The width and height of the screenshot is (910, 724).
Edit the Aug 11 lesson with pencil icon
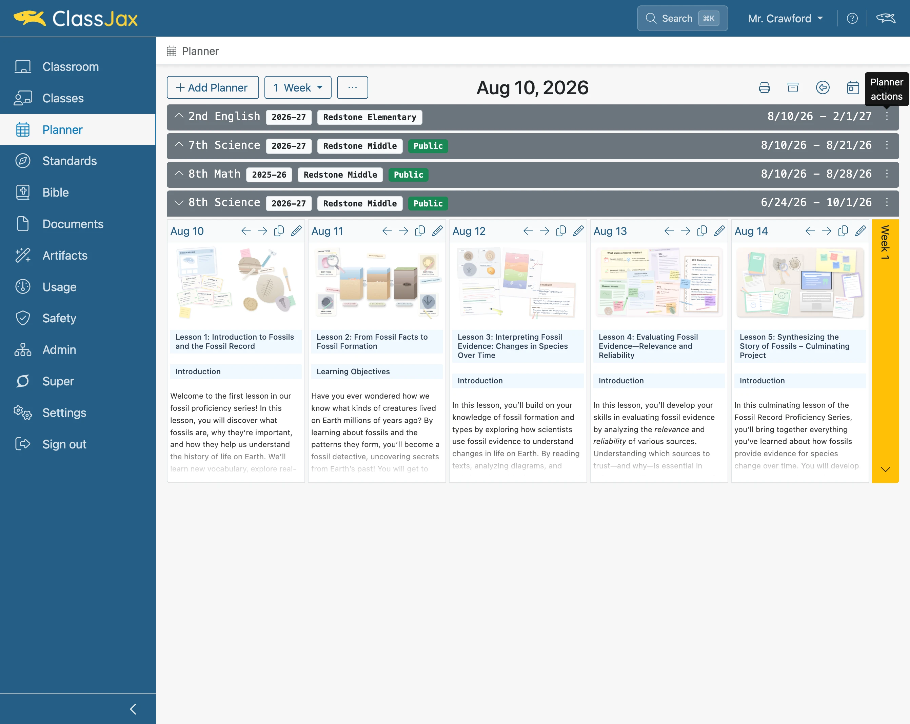click(437, 231)
